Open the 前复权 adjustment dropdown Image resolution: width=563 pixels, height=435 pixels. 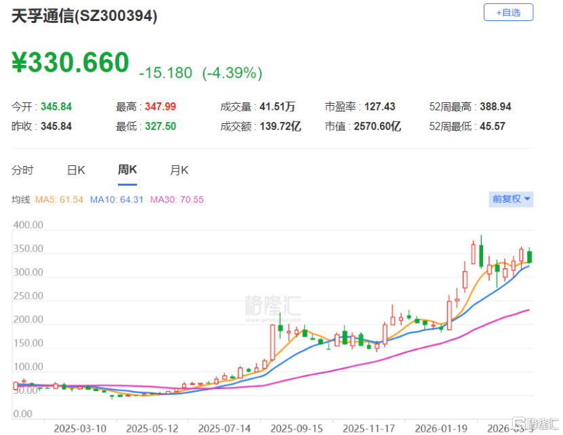pos(507,199)
